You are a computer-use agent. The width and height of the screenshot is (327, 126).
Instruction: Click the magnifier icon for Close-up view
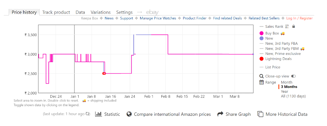tap(262, 76)
